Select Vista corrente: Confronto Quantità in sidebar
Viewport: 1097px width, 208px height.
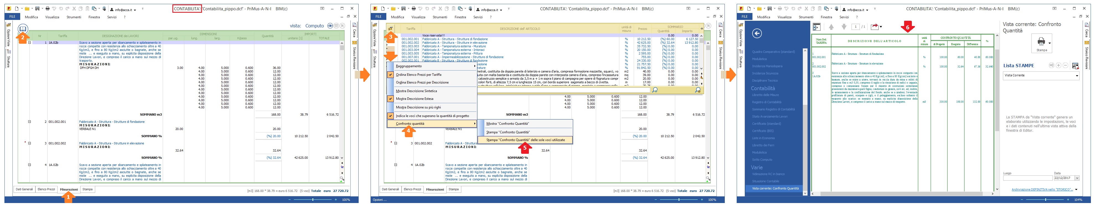[775, 188]
